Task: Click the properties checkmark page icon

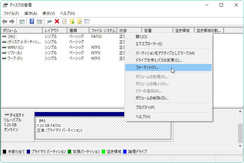Action: pyautogui.click(x=64, y=21)
